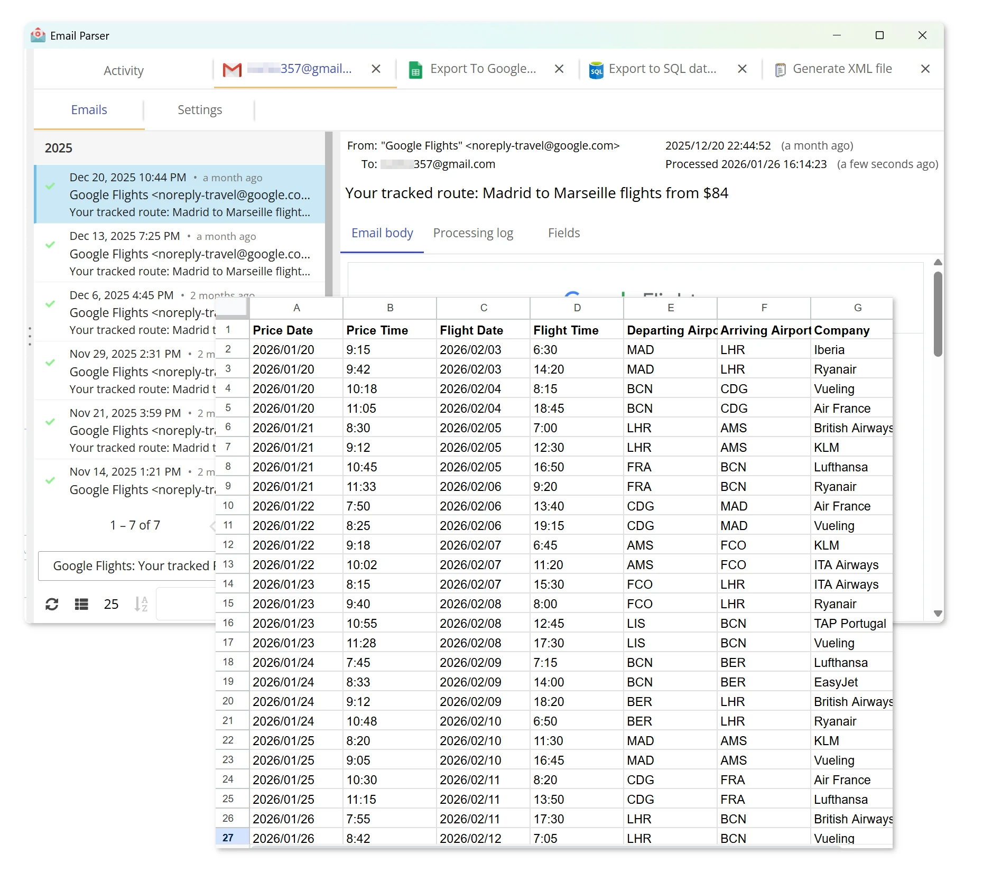The width and height of the screenshot is (983, 891).
Task: Click the email body scrollbar track
Action: coord(938,476)
